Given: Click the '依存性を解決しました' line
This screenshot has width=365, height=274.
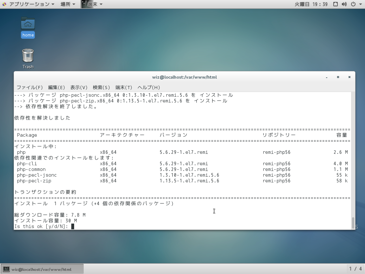Looking at the screenshot, I should [42, 118].
